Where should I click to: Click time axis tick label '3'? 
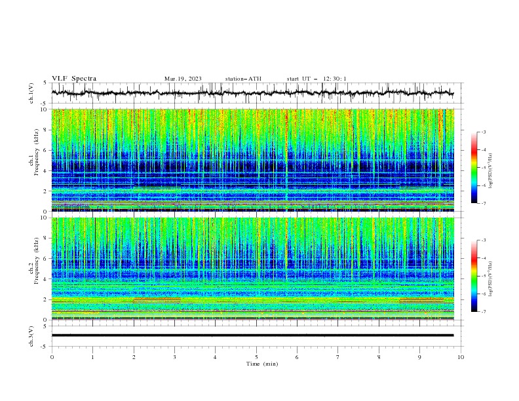(174, 357)
